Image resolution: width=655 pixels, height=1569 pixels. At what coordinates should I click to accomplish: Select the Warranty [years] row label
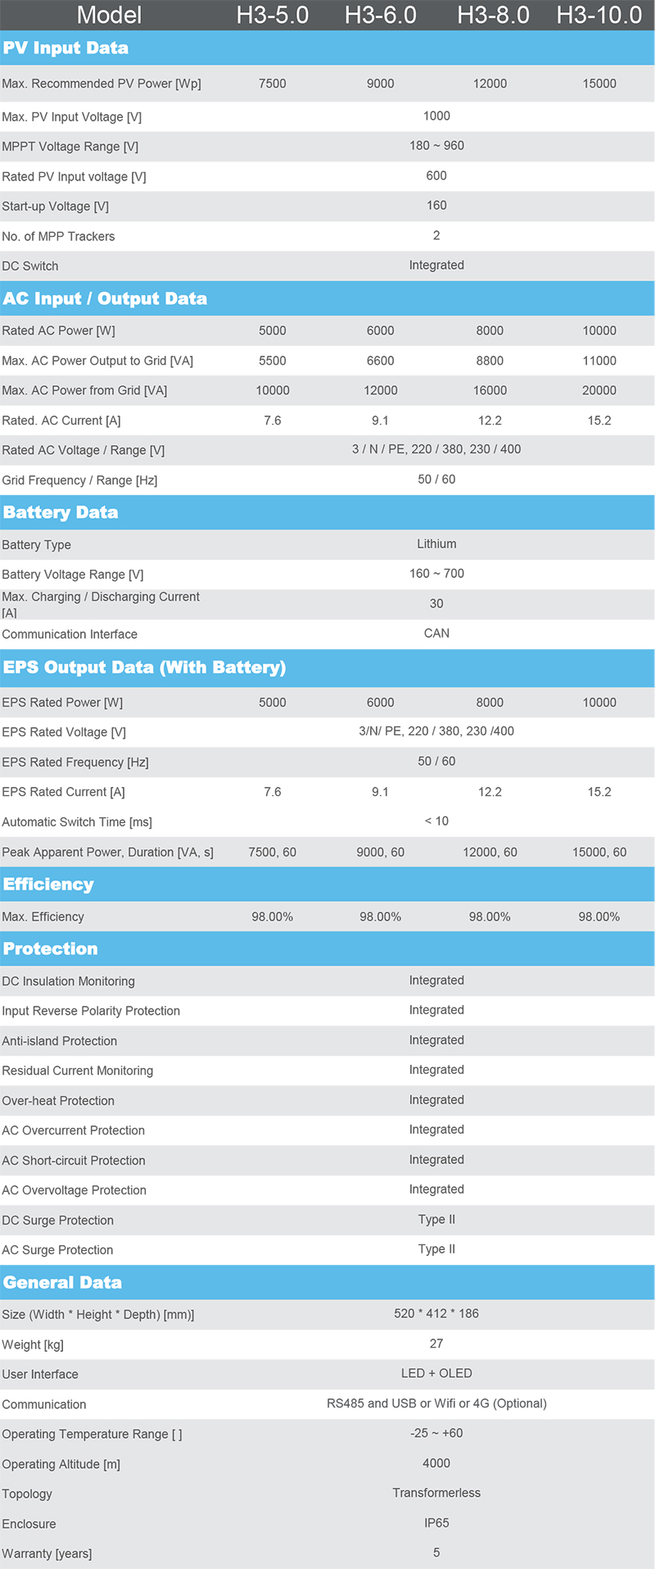[47, 1554]
